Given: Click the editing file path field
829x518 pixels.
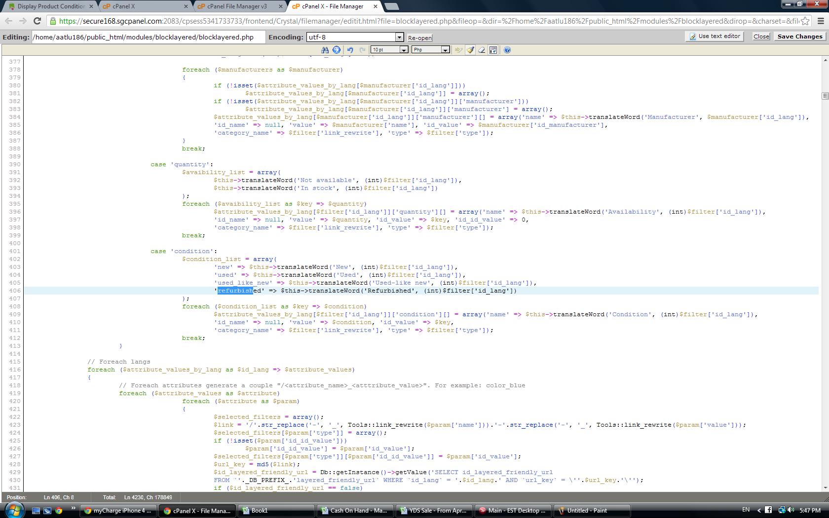Looking at the screenshot, I should coord(148,37).
